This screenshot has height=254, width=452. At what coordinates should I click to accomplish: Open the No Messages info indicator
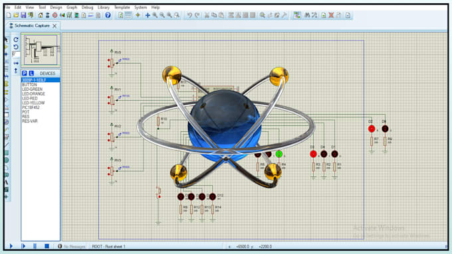tap(71, 247)
